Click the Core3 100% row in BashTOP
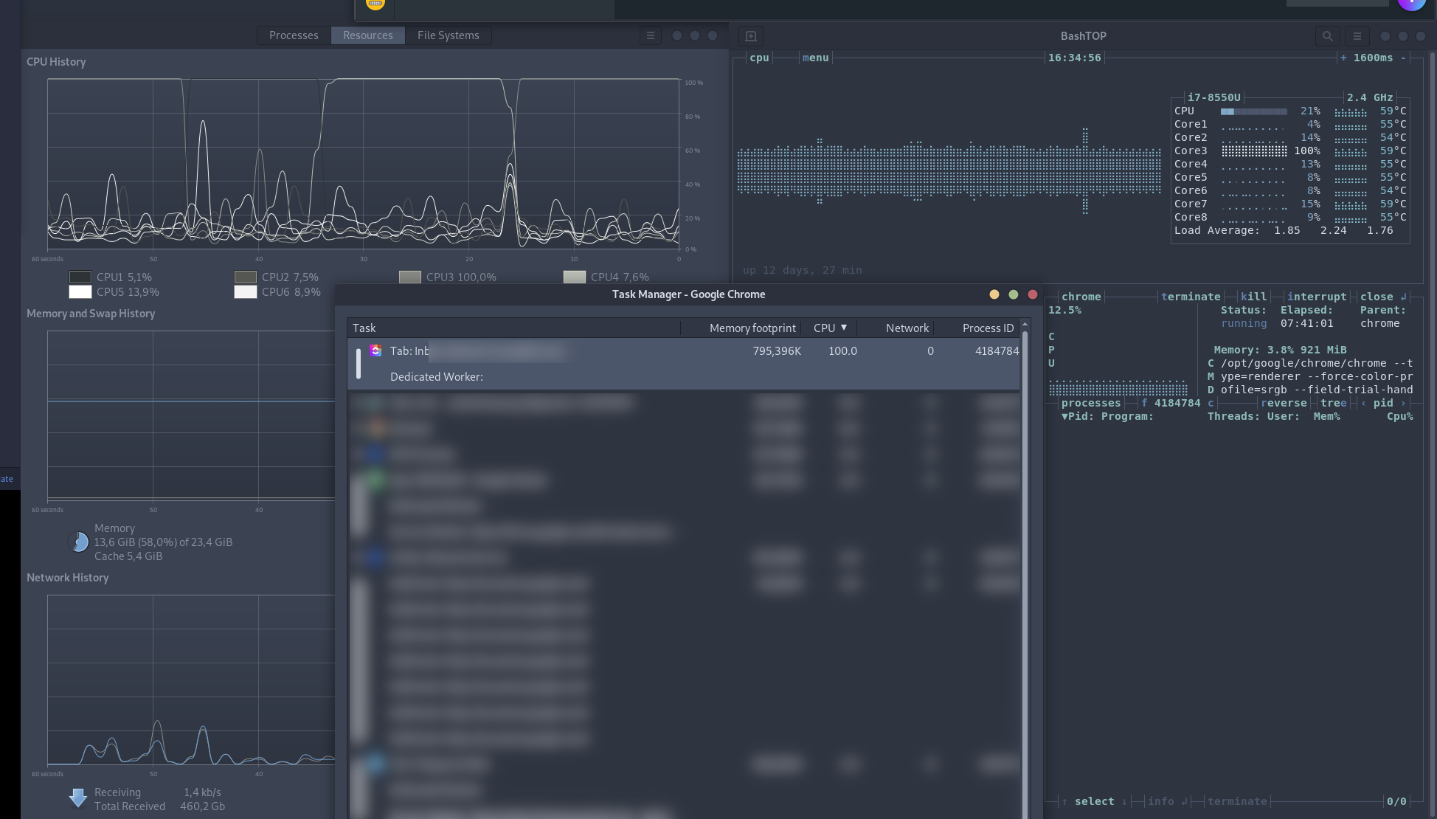The height and width of the screenshot is (819, 1437). coord(1290,151)
